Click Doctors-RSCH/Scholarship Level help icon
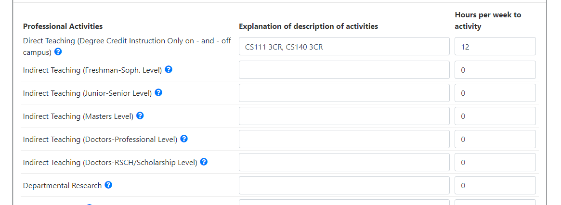The image size is (561, 205). (x=204, y=162)
